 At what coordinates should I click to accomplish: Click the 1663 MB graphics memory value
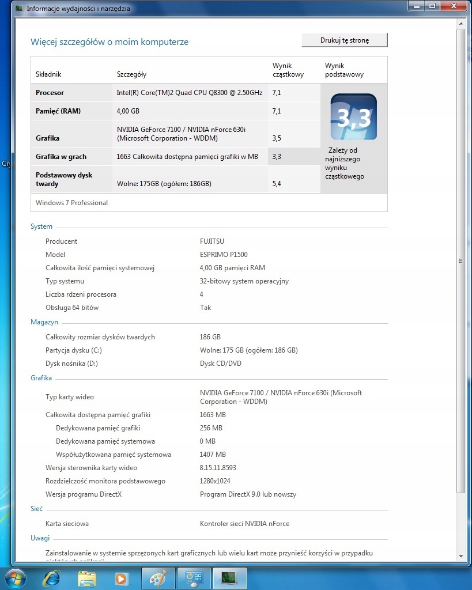[x=213, y=414]
